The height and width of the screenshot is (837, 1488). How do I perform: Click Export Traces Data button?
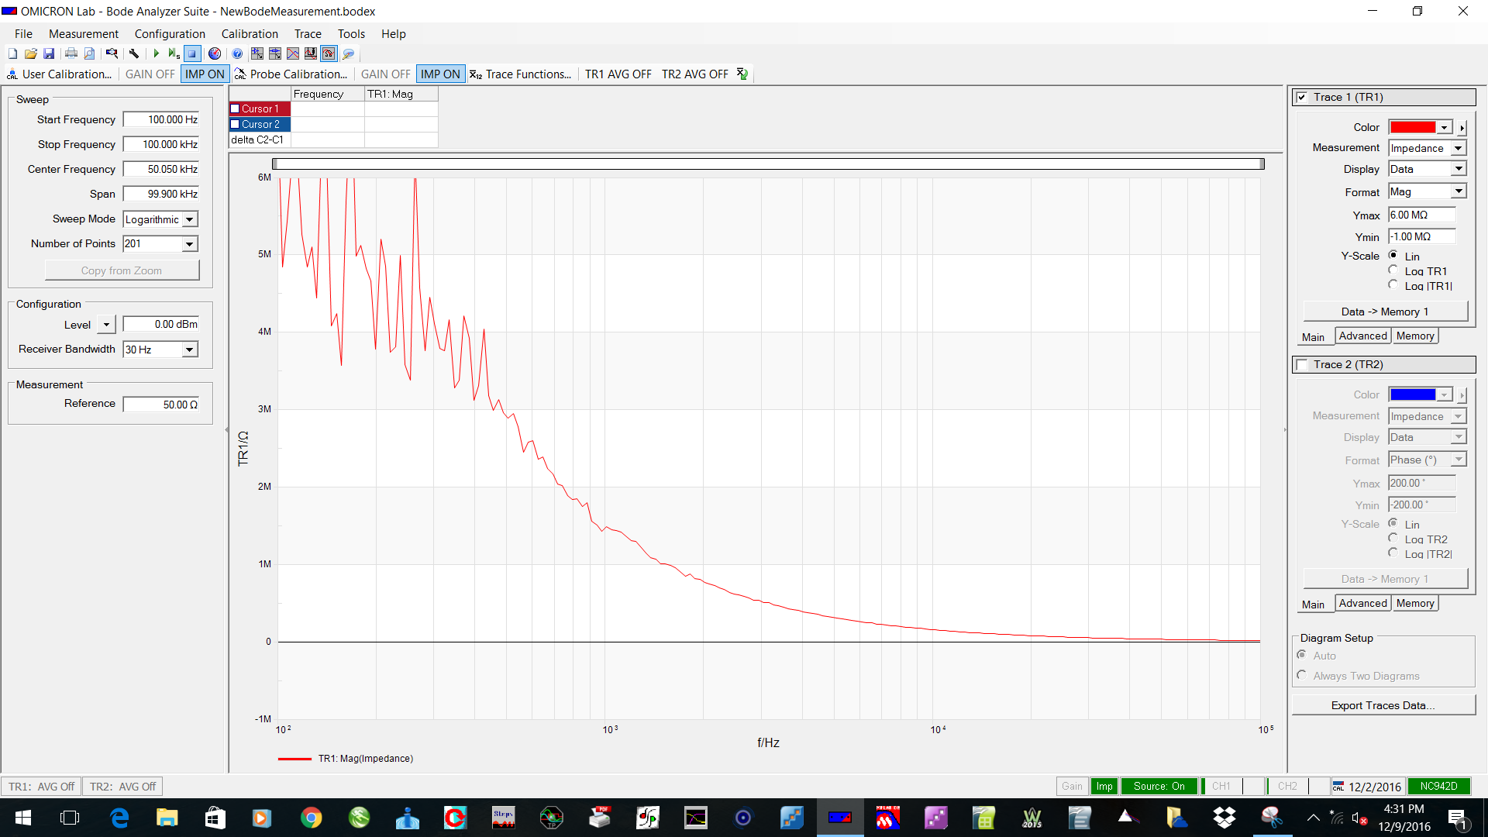[1383, 705]
